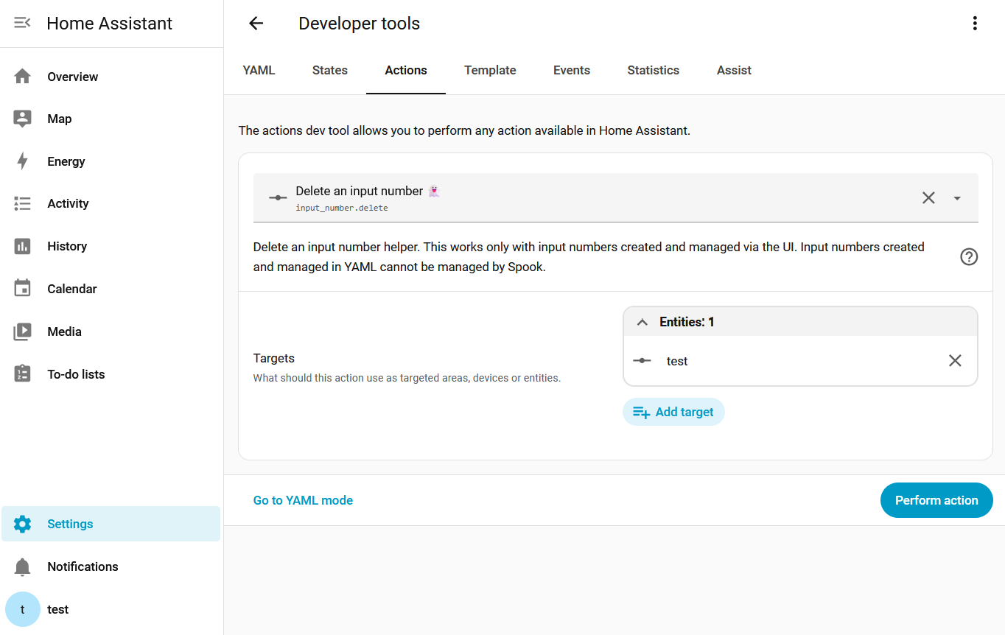Switch to the States tab
This screenshot has height=635, width=1005.
[x=330, y=71]
